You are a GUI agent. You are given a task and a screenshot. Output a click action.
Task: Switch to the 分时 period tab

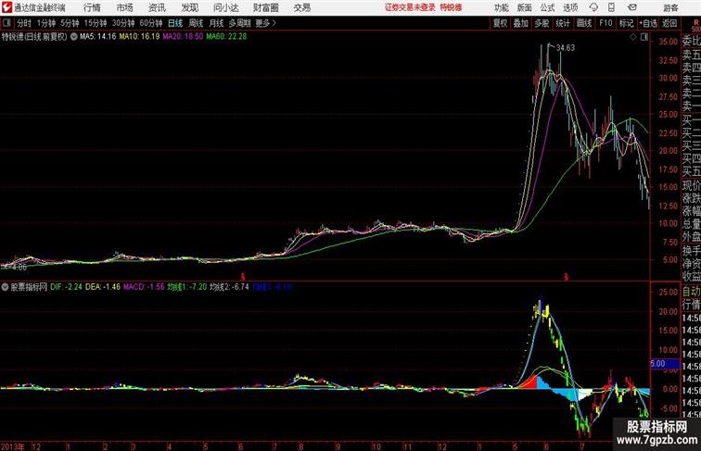click(24, 23)
